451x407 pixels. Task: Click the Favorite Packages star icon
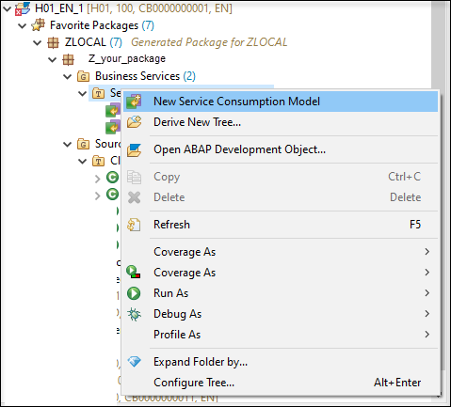[x=38, y=25]
